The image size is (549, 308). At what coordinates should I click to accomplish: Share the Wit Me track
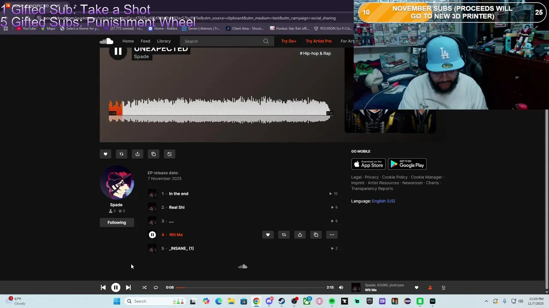click(300, 235)
